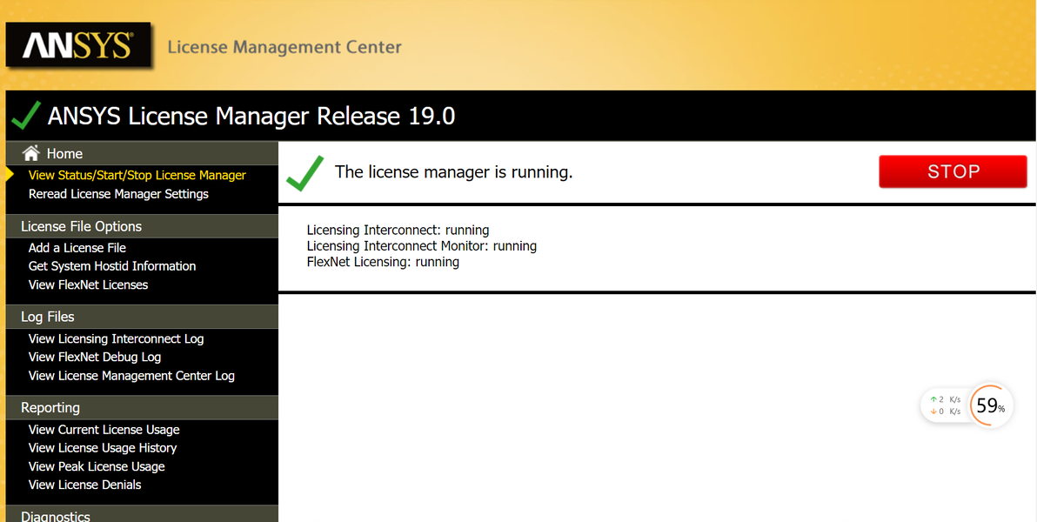Open View Peak License Usage
This screenshot has width=1037, height=522.
[97, 466]
